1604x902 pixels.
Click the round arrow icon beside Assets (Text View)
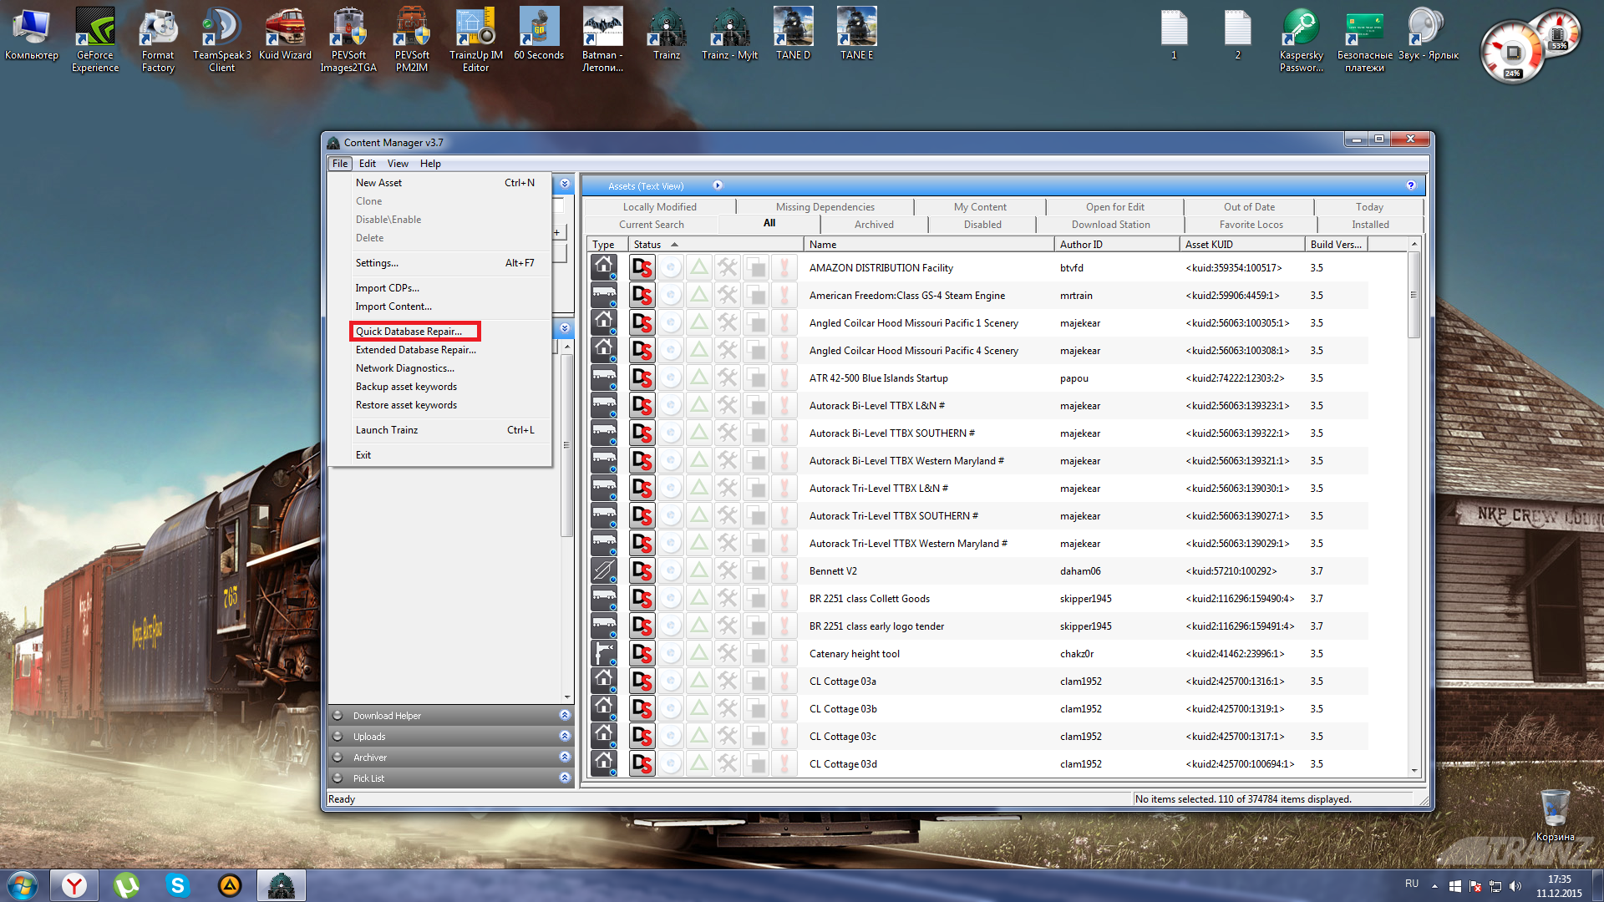click(x=718, y=185)
